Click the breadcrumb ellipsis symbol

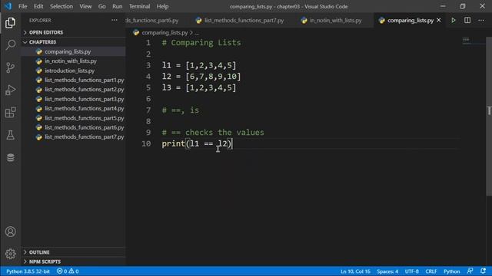(x=197, y=33)
